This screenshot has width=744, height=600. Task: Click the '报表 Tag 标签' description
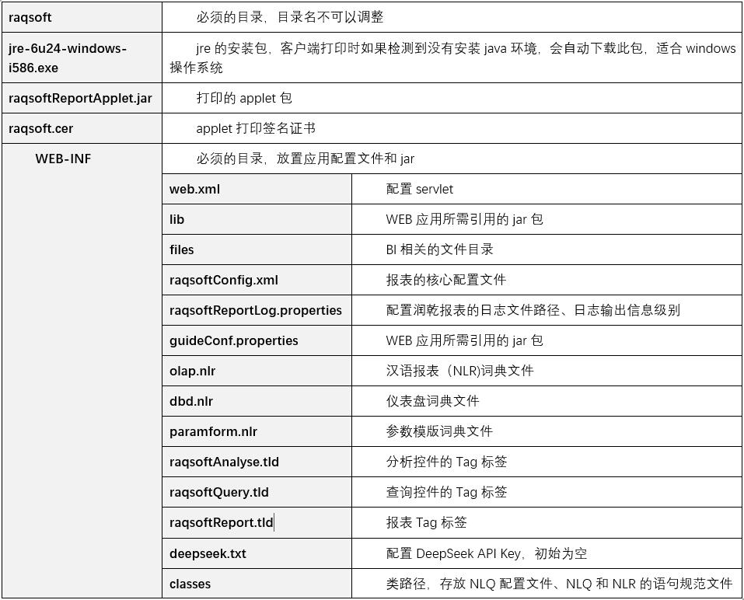(x=427, y=523)
